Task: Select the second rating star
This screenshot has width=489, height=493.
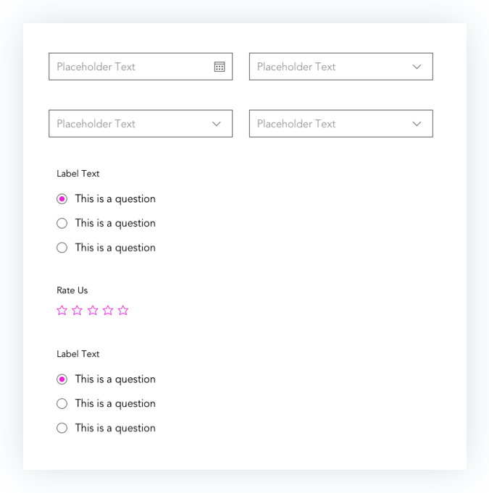Action: tap(77, 311)
